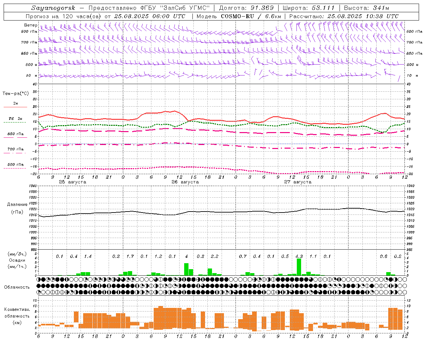Click the Широта: 53.111 header field
This screenshot has height=339, width=424.
(x=309, y=8)
